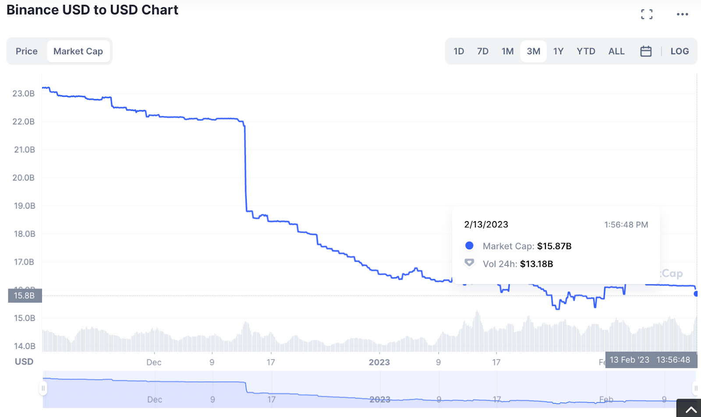Select the 7D time range
The image size is (701, 417).
click(483, 51)
